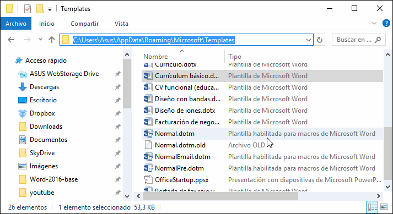Click the blank file icon of Normal.dotm.old
This screenshot has width=393, height=214.
(148, 145)
